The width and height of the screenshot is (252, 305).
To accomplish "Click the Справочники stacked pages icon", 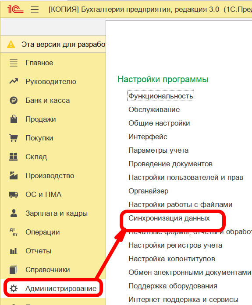I will pos(14,270).
